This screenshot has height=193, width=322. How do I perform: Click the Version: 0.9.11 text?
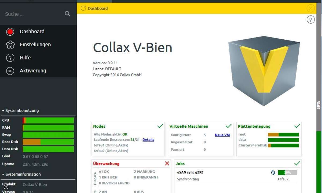(x=105, y=63)
